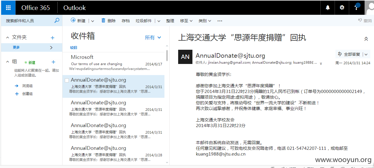Create a new message with 新建
The height and width of the screenshot is (168, 374).
tap(78, 20)
